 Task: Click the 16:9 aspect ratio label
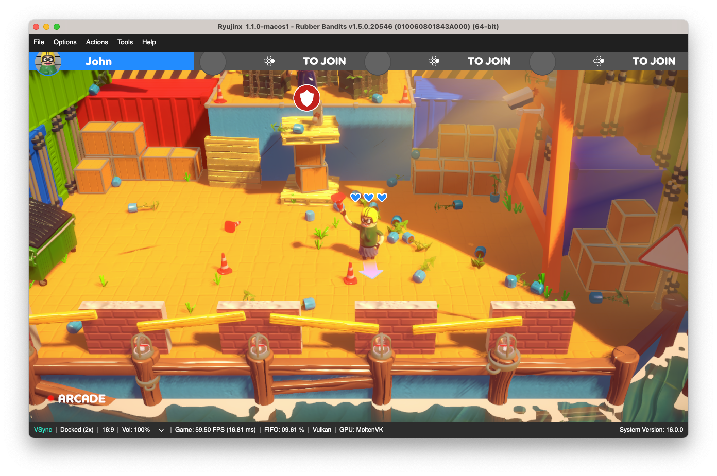pos(108,430)
